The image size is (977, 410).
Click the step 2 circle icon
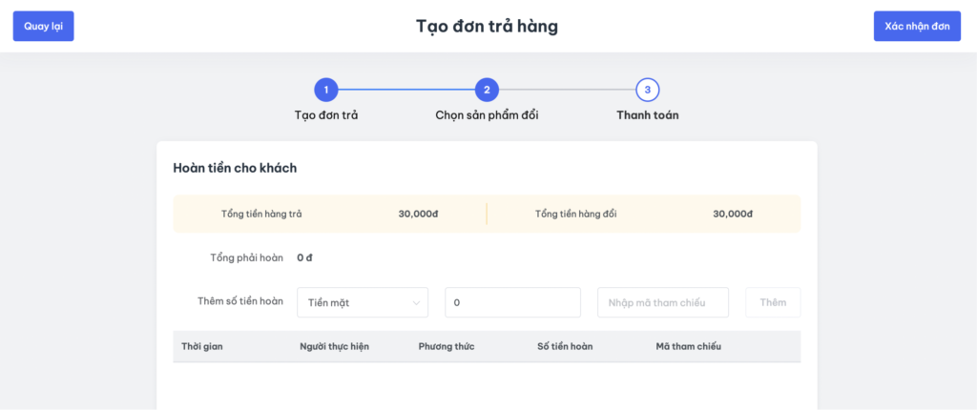click(487, 90)
